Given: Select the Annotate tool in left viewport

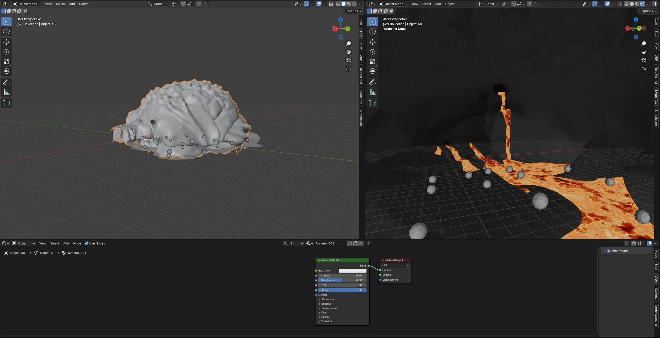Looking at the screenshot, I should coord(6,82).
